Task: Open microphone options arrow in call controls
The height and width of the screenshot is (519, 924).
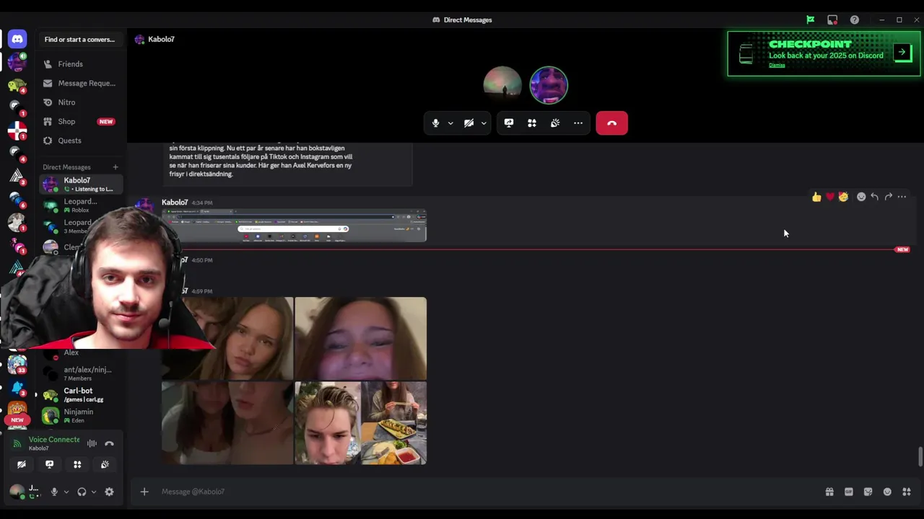Action: pyautogui.click(x=450, y=123)
